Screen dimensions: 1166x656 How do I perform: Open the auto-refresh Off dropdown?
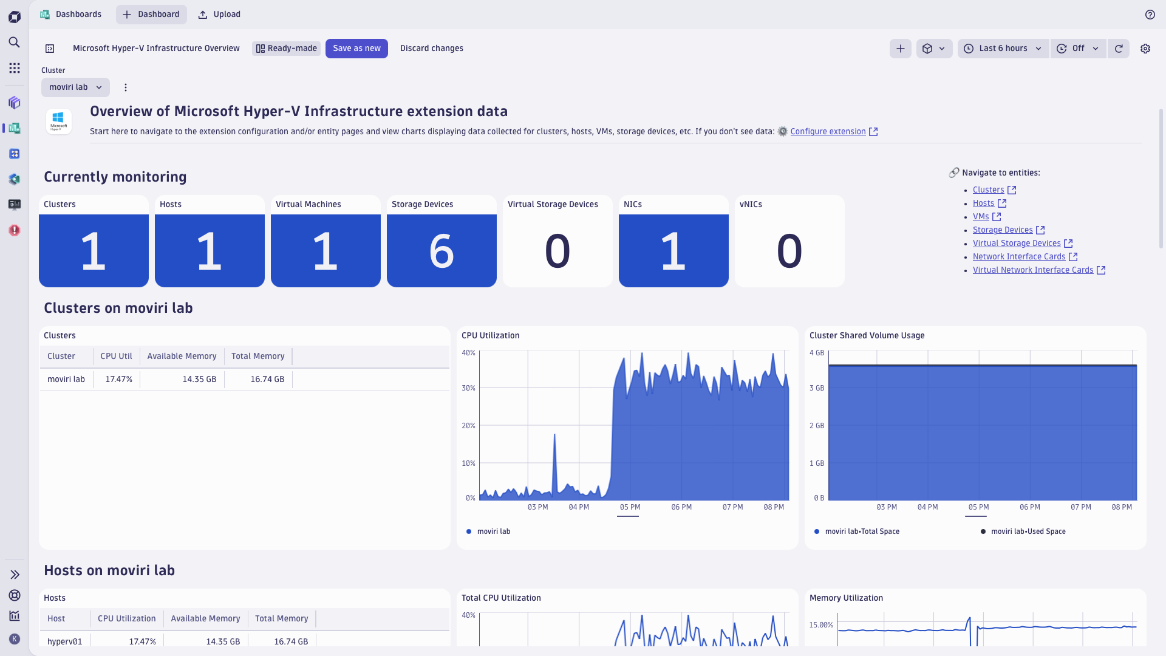[x=1078, y=49]
